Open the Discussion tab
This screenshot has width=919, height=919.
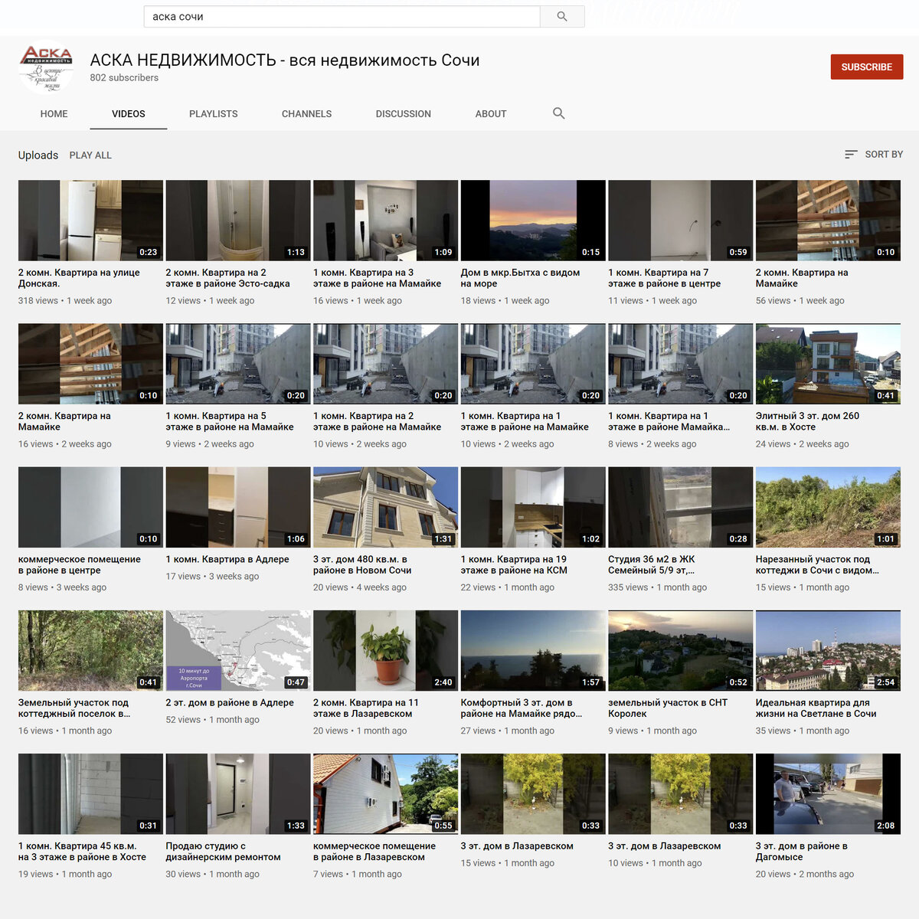point(404,114)
